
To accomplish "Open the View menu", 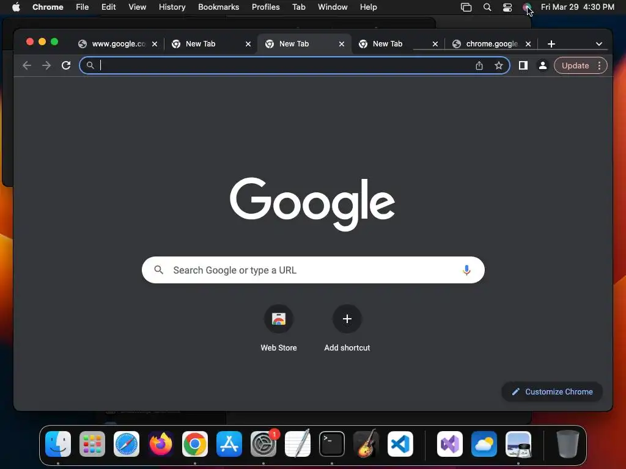I will pos(138,7).
